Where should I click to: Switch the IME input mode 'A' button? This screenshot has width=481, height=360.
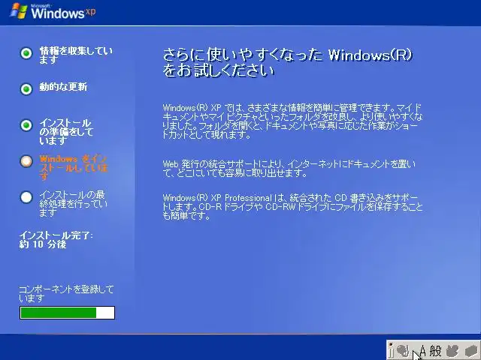point(422,351)
